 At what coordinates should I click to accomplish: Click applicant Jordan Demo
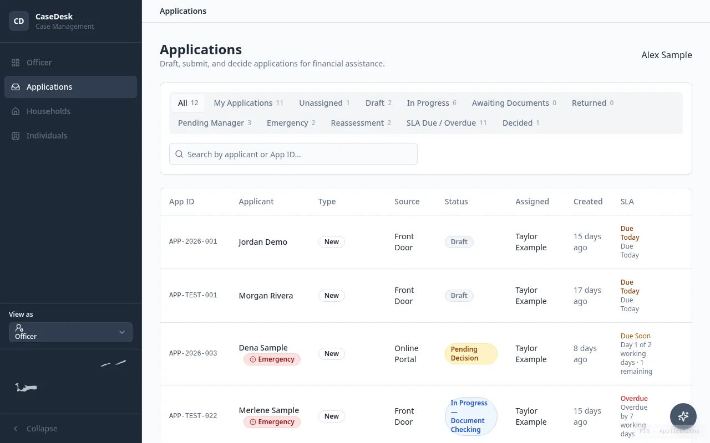point(263,242)
